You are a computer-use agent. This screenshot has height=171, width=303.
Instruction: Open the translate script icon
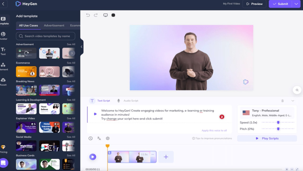coord(99,138)
